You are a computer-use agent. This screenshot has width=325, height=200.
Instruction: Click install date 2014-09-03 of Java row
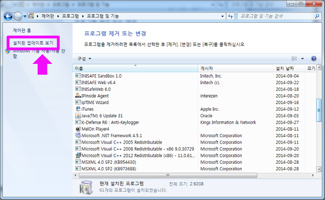(287, 116)
